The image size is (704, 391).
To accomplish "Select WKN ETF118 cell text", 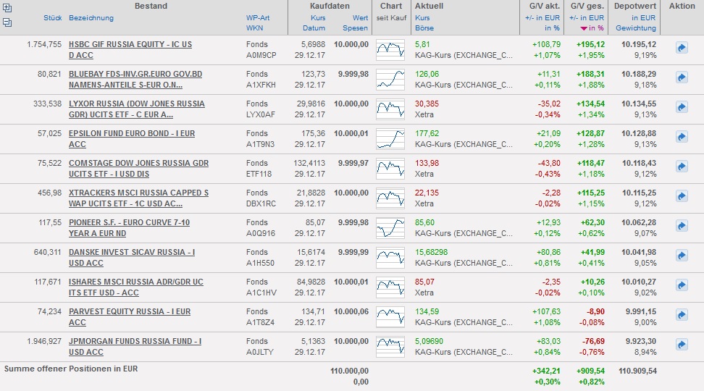I will 259,174.
